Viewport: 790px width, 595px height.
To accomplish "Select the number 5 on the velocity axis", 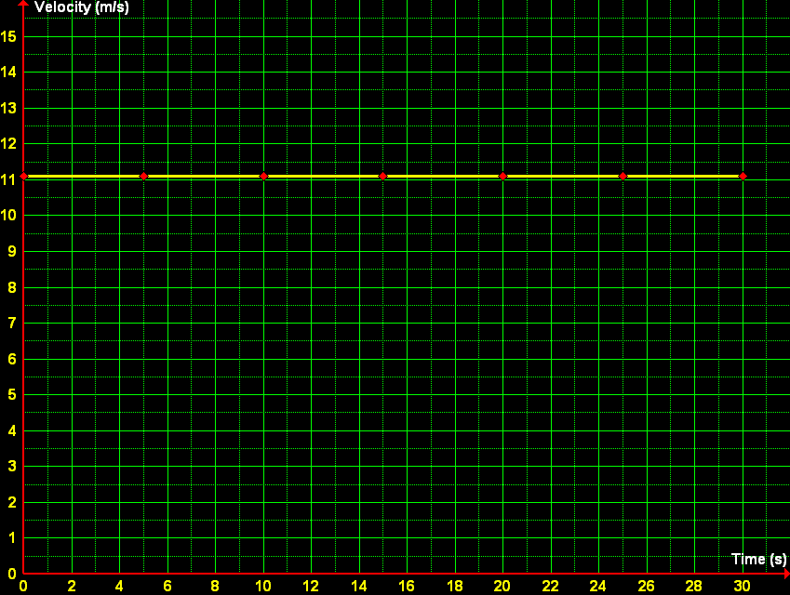I will pos(13,394).
